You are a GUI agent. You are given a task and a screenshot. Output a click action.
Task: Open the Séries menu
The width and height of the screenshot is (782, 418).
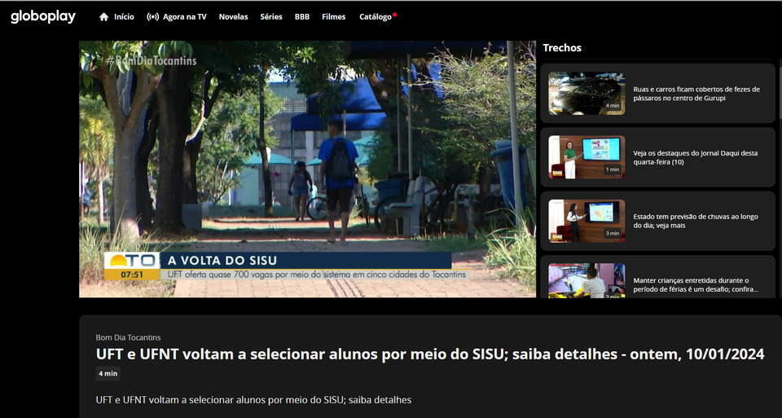[271, 17]
